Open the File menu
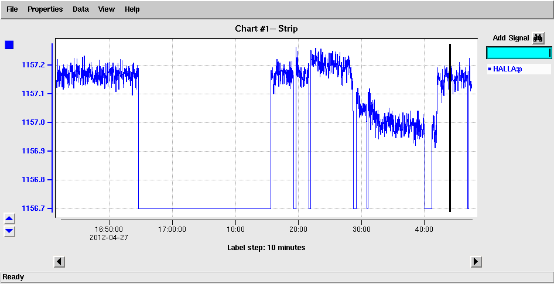The width and height of the screenshot is (554, 284). tap(12, 9)
